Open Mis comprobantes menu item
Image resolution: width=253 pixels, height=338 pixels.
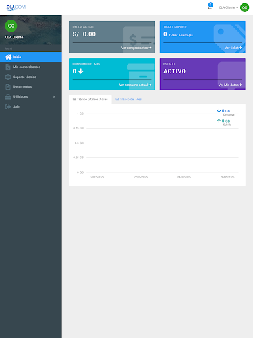[31, 67]
